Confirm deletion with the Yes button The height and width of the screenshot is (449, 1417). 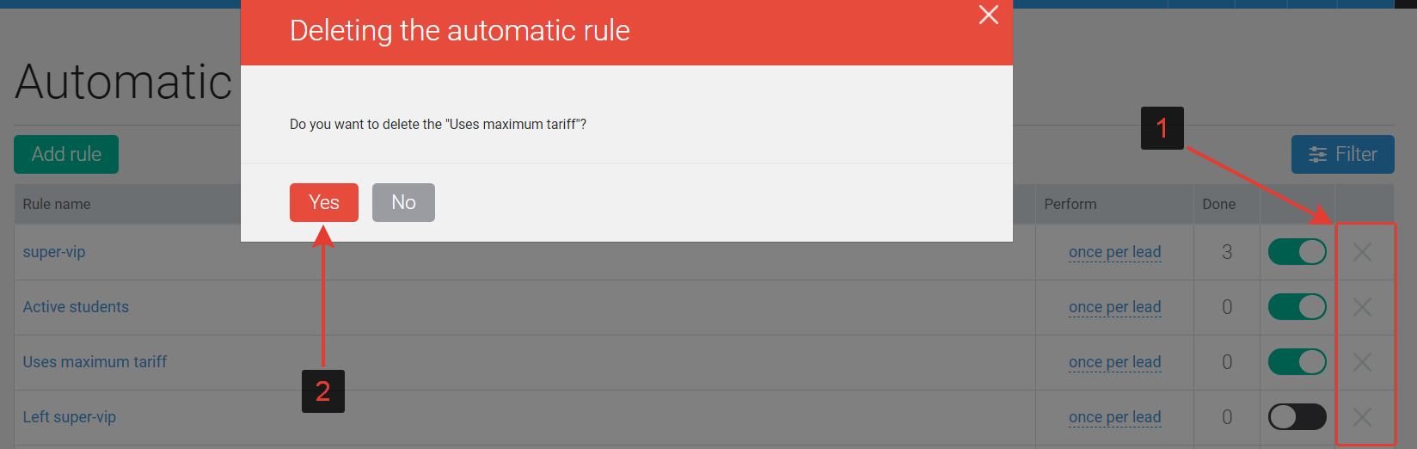[x=324, y=202]
